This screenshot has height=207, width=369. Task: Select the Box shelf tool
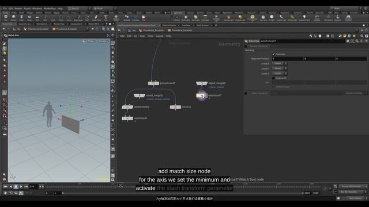[6, 18]
